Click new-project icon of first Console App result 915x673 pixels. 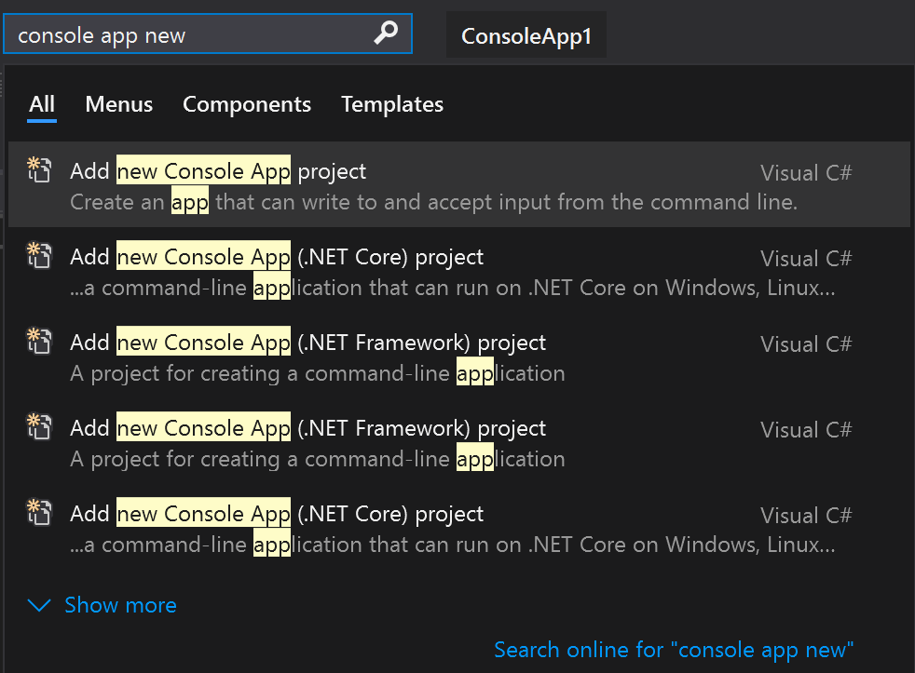[39, 169]
